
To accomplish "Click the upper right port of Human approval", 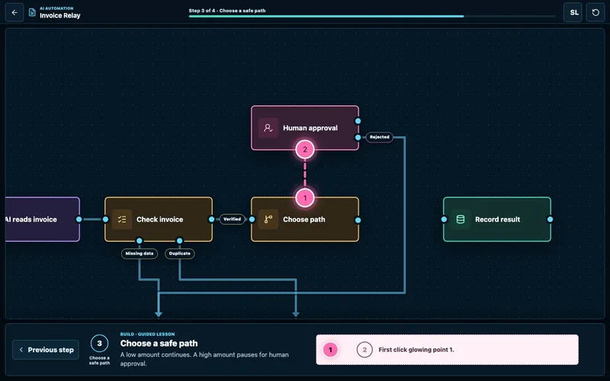I will click(x=358, y=121).
